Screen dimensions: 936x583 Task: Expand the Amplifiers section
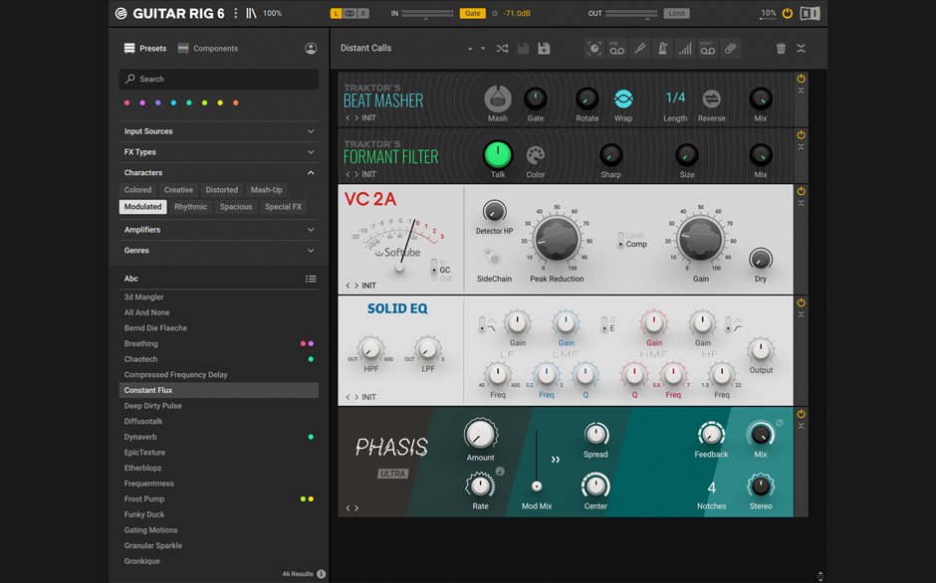[219, 230]
